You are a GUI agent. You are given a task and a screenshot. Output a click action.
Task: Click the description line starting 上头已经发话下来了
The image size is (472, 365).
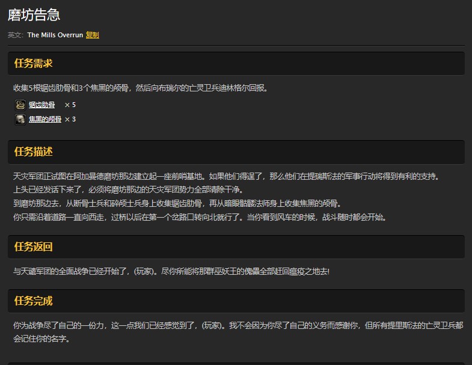[x=128, y=190]
